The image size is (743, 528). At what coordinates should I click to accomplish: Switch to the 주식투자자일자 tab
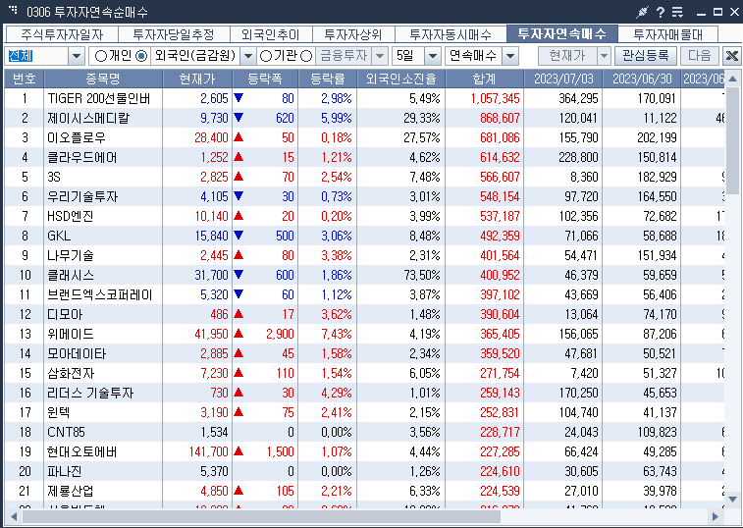click(x=62, y=34)
